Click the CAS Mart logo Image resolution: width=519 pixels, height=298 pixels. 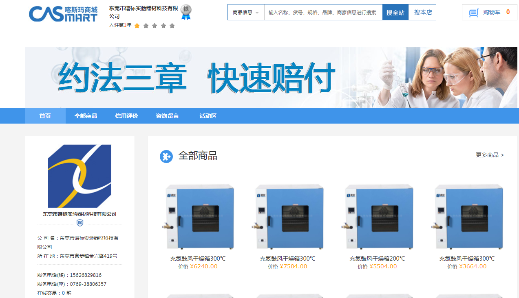click(63, 13)
